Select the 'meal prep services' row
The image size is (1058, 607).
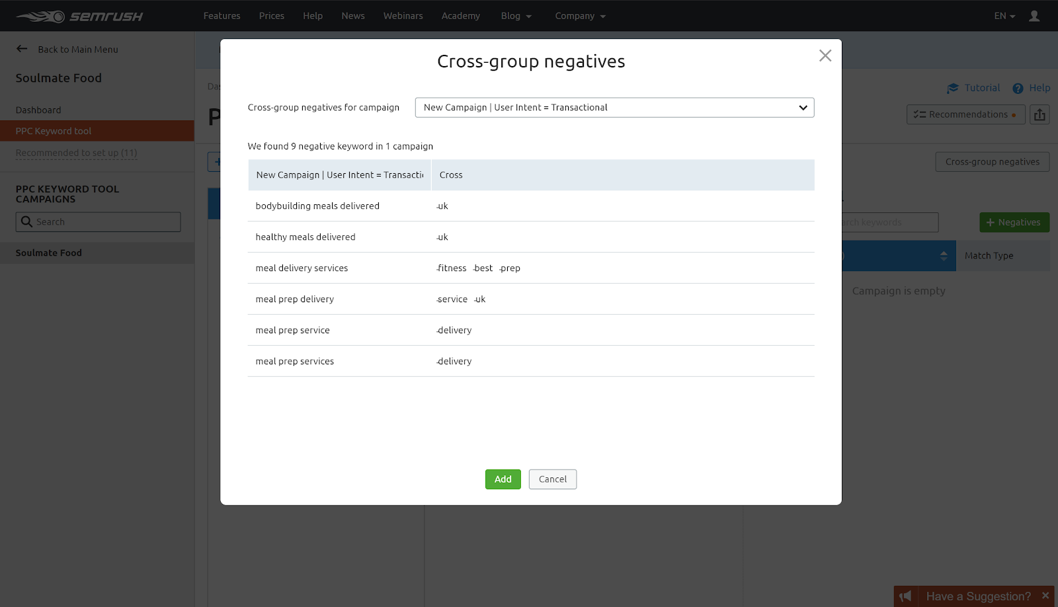531,362
